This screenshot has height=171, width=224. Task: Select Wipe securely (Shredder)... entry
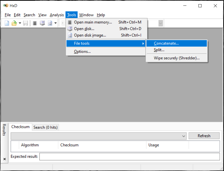pos(176,58)
